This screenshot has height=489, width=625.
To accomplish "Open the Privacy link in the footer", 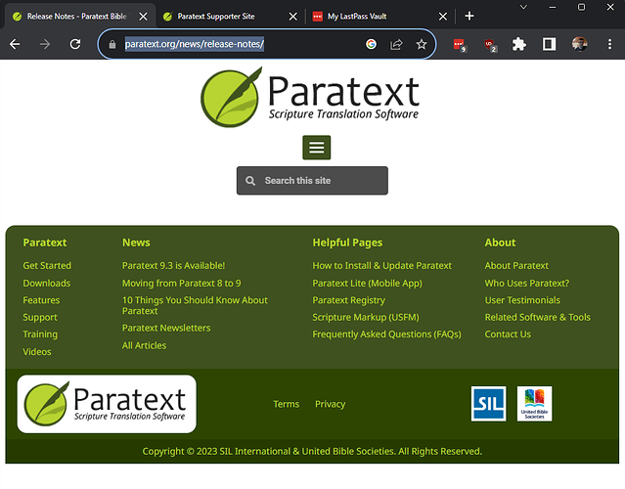I will (x=330, y=404).
